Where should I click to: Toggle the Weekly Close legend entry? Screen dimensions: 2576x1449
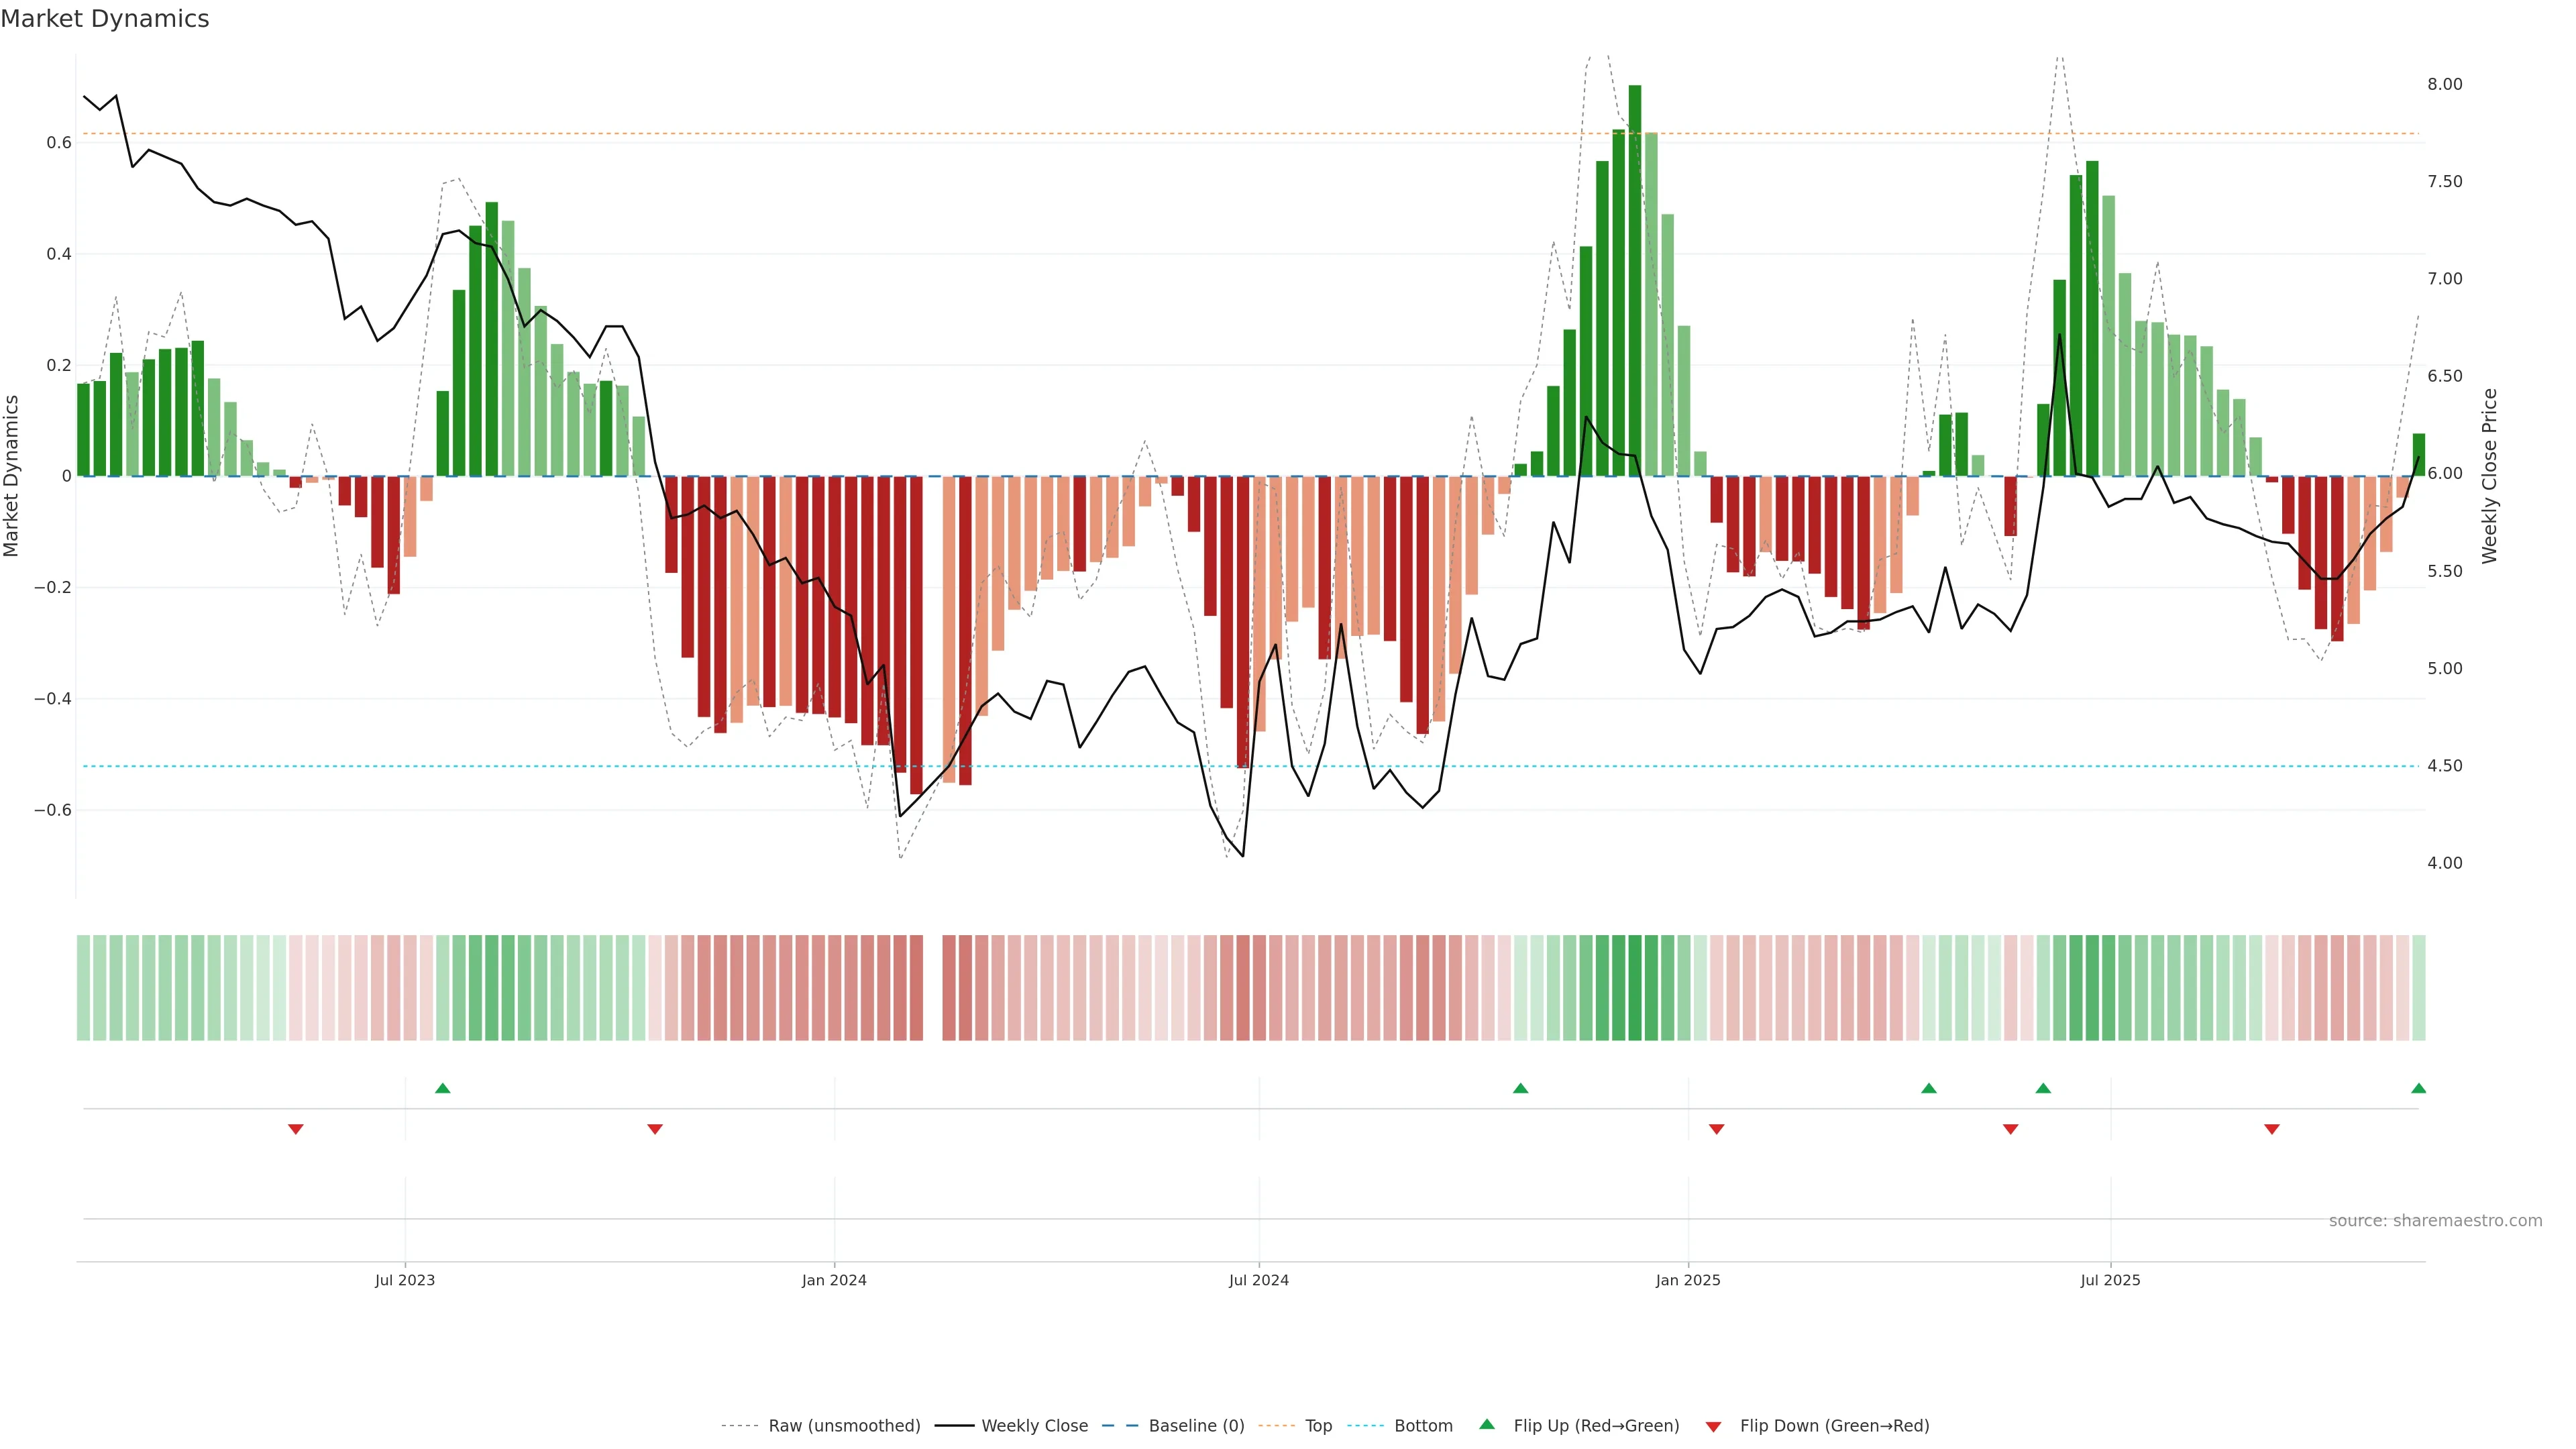pos(1034,1426)
